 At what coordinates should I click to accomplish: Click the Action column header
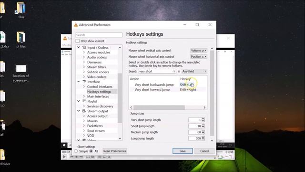(x=134, y=79)
